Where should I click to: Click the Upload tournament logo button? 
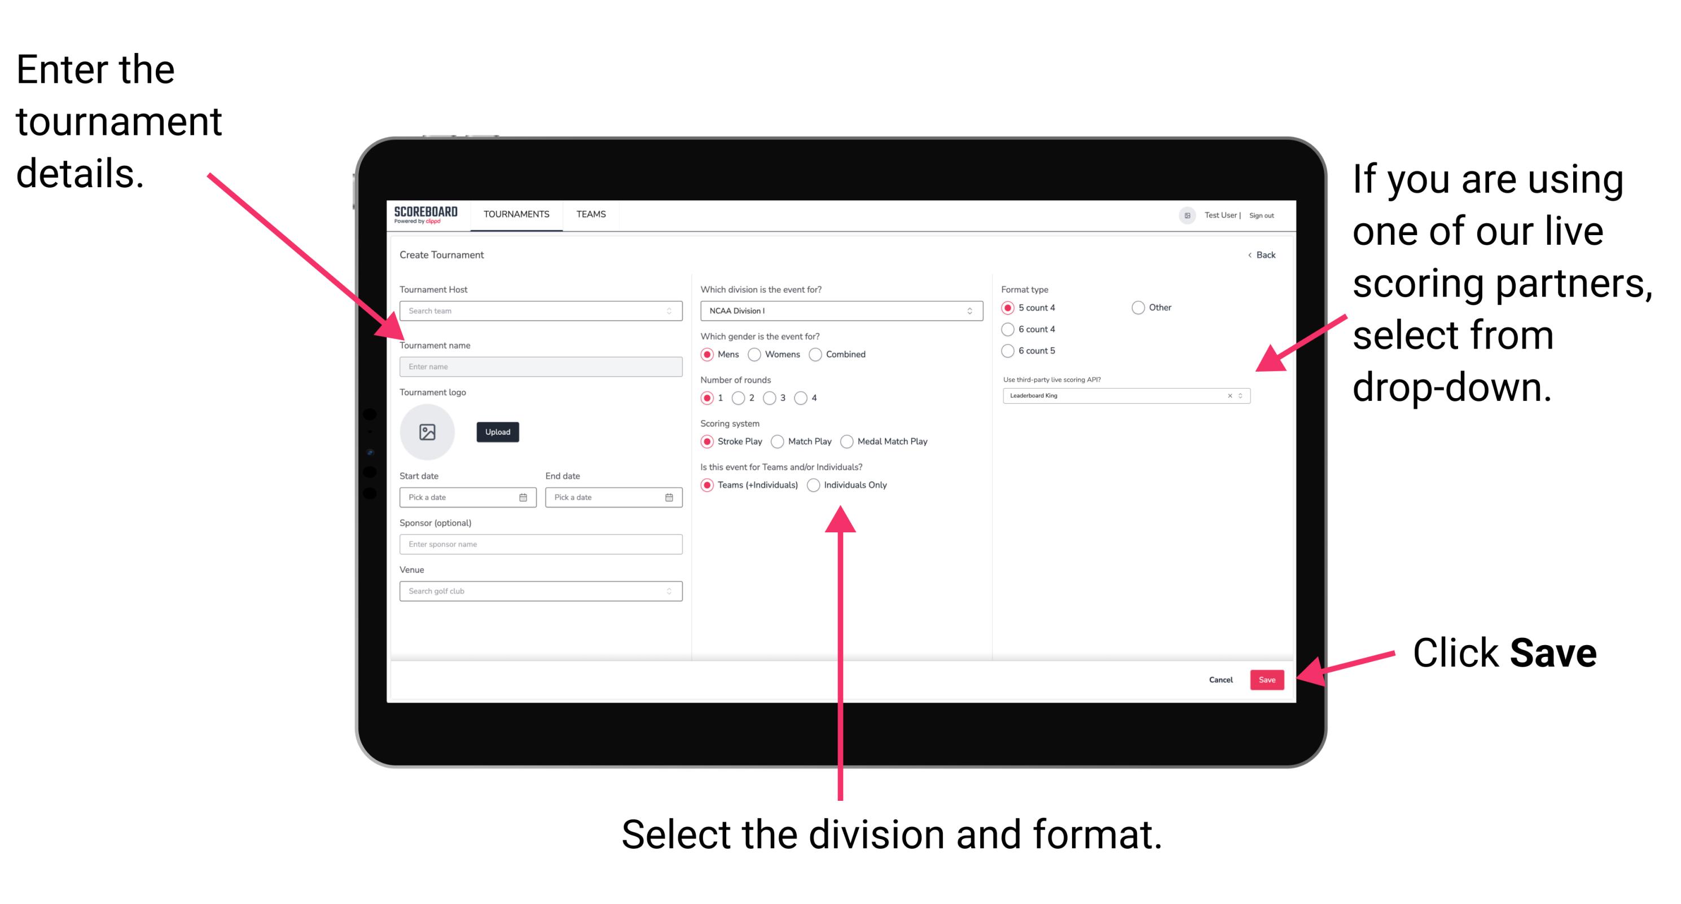coord(498,432)
